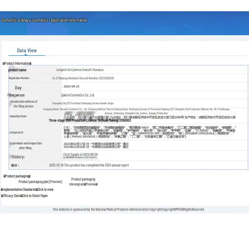The width and height of the screenshot is (249, 249).
Task: Click the National Medical Products Administration footer text
Action: pyautogui.click(x=128, y=209)
